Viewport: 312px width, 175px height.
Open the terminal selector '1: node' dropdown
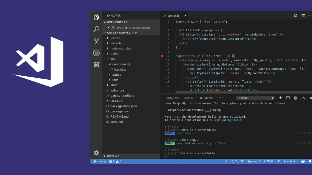[255, 98]
